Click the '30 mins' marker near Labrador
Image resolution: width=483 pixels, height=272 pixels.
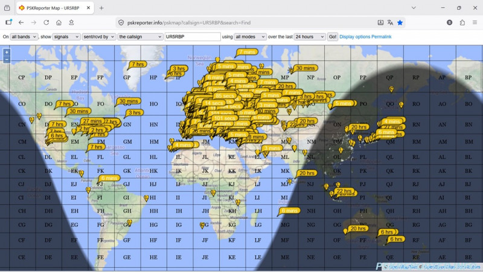(x=129, y=101)
